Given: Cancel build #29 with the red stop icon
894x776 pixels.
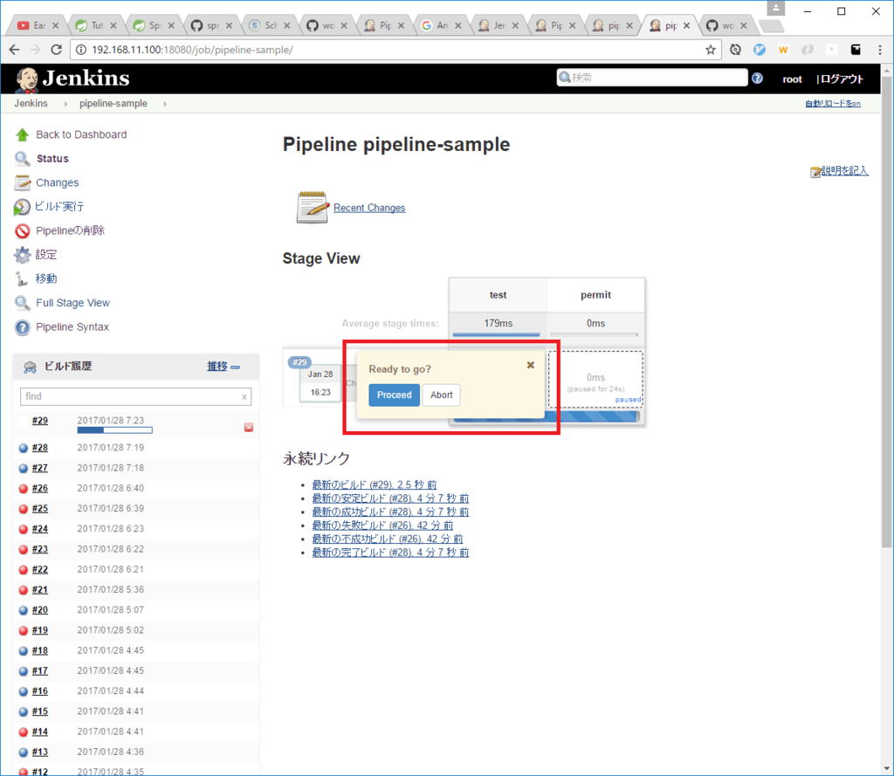Looking at the screenshot, I should pyautogui.click(x=248, y=427).
